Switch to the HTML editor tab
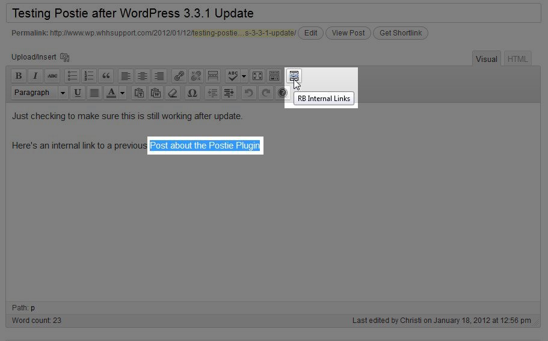The width and height of the screenshot is (548, 341). 517,59
